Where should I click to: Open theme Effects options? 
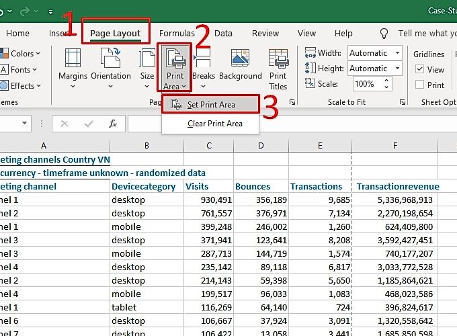[20, 85]
